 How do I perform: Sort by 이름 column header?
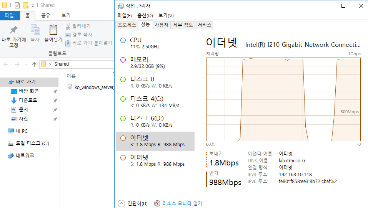pyautogui.click(x=71, y=76)
